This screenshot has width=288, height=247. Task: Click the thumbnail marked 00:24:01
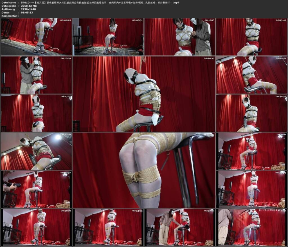pyautogui.click(x=252, y=75)
